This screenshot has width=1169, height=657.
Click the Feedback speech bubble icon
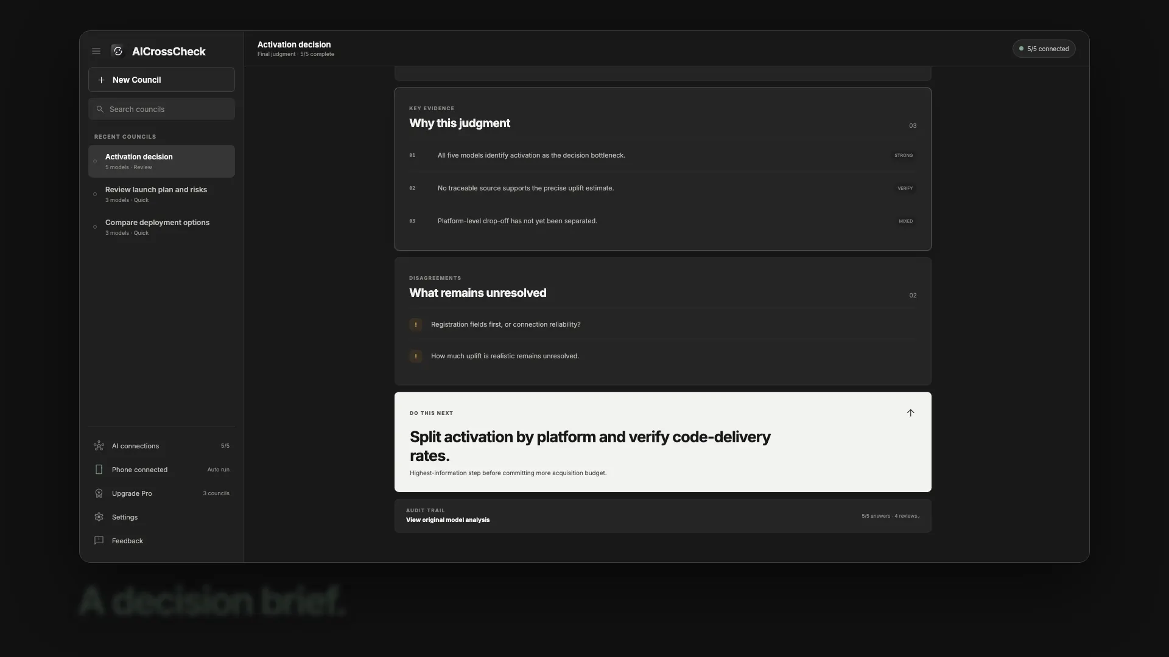pyautogui.click(x=99, y=541)
